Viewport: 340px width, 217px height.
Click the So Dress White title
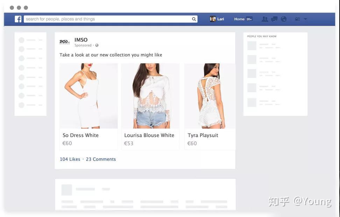81,135
